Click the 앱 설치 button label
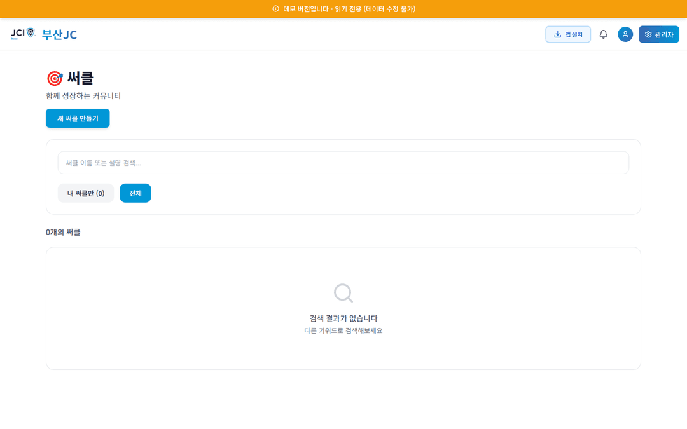Image resolution: width=687 pixels, height=429 pixels. pyautogui.click(x=574, y=34)
